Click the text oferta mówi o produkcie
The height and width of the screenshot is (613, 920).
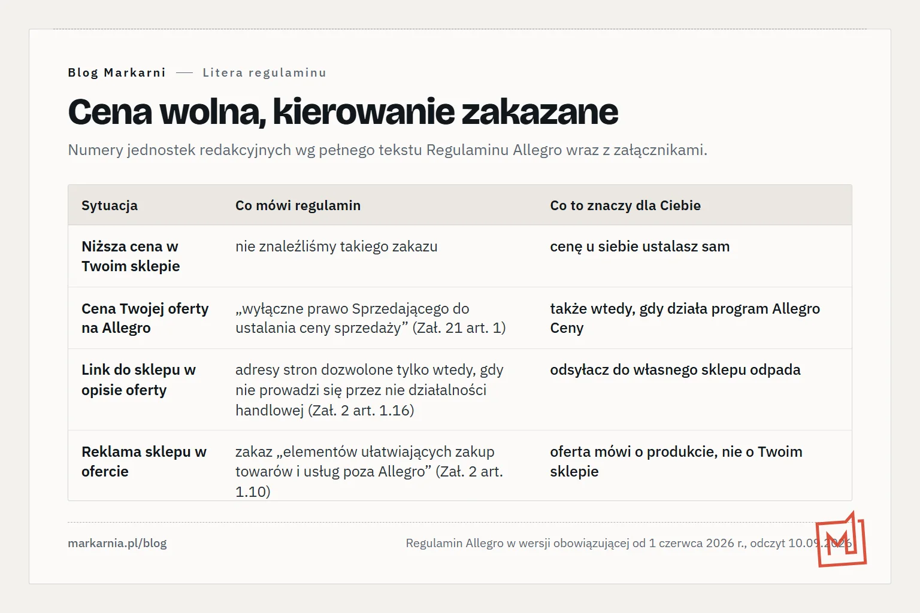click(x=676, y=462)
